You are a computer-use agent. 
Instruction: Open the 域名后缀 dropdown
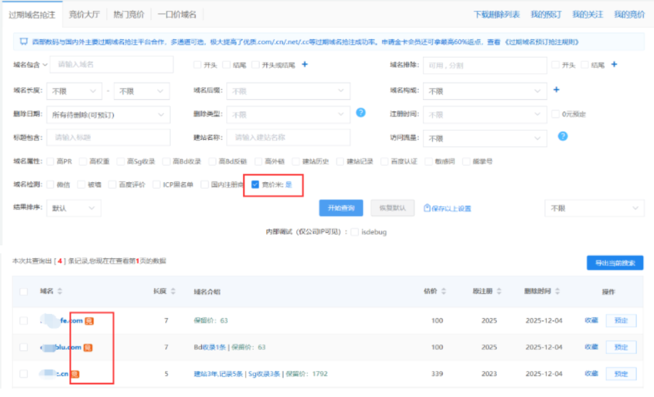coord(288,91)
